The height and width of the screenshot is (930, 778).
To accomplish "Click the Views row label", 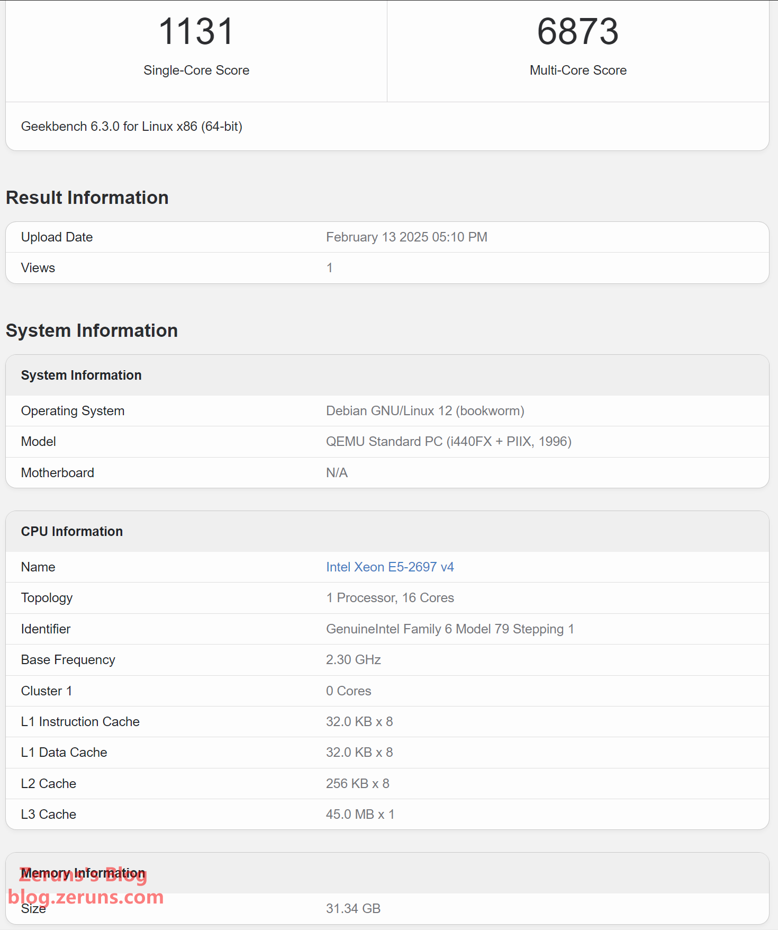I will pos(38,267).
